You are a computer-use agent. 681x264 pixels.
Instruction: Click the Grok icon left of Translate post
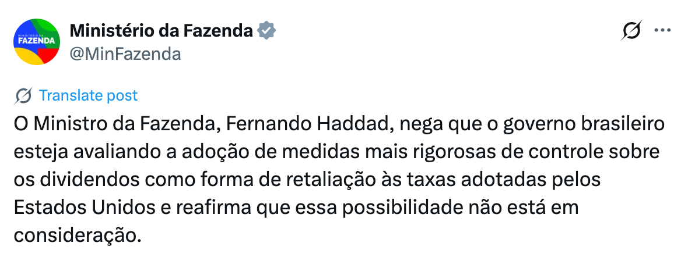tap(23, 96)
